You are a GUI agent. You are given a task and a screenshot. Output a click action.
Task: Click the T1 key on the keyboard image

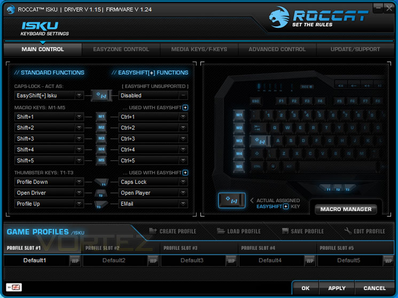click(328, 189)
